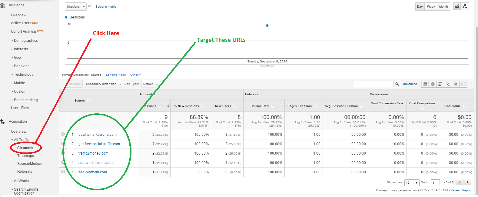The height and width of the screenshot is (197, 478).
Task: Open help for % New Sessions
Action: pyautogui.click(x=203, y=106)
